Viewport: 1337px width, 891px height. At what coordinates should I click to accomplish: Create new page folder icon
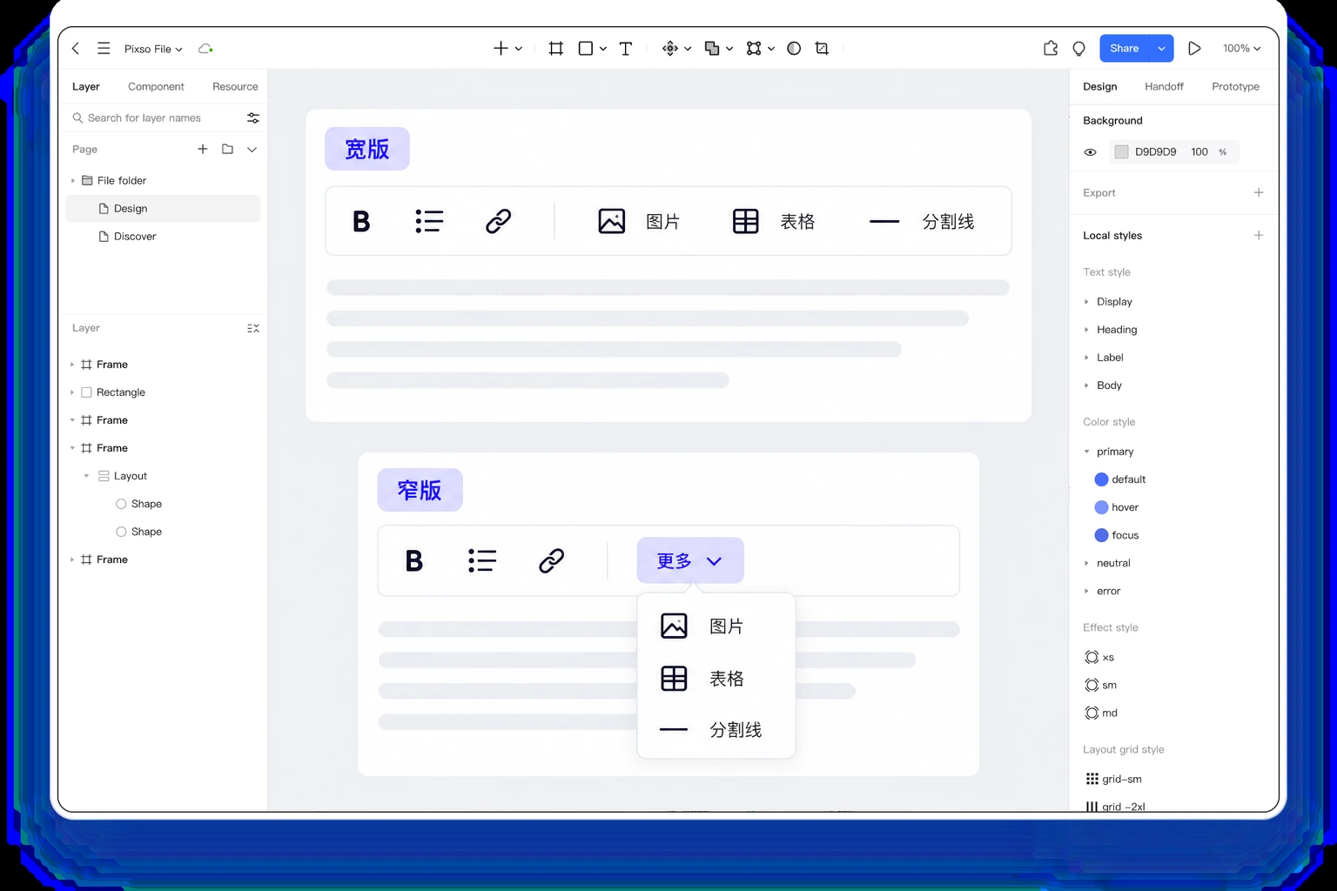tap(227, 149)
